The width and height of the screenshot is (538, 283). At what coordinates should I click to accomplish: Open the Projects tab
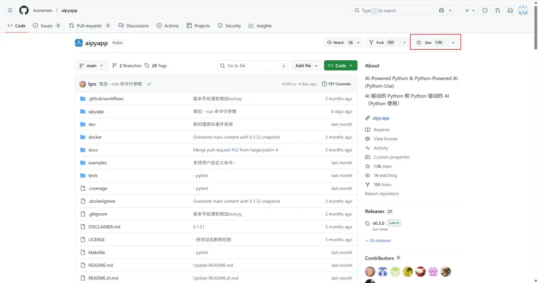point(198,26)
